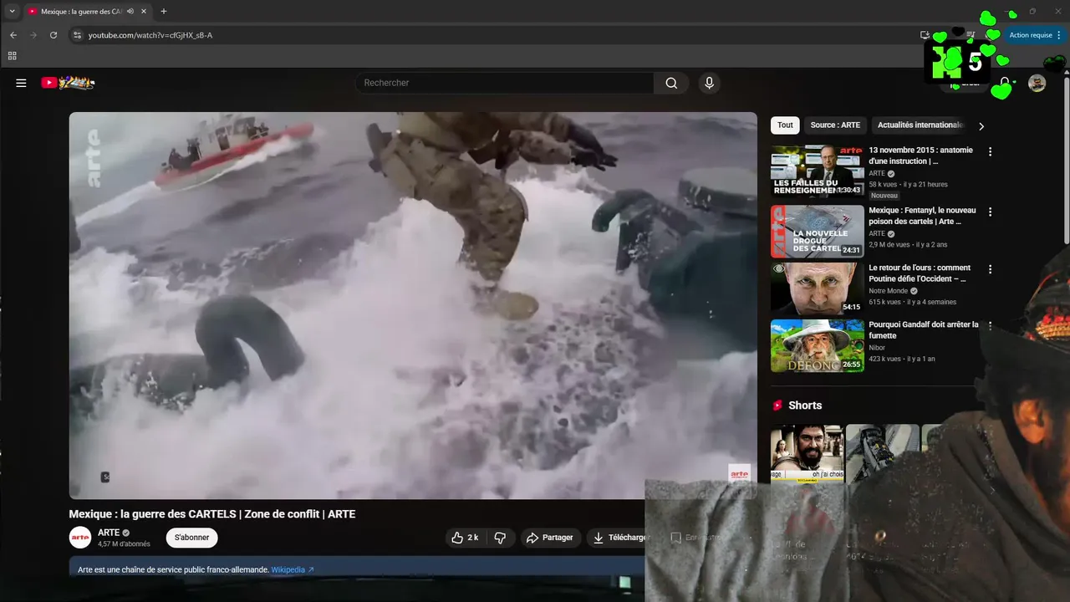The image size is (1070, 602).
Task: Open the Notre Monde channel name
Action: (x=888, y=291)
